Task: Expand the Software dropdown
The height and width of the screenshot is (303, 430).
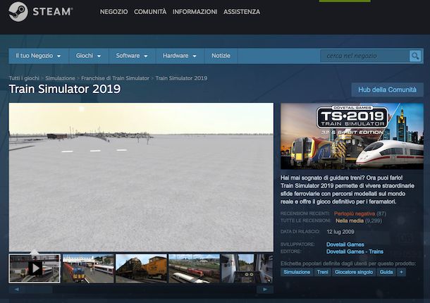Action: click(x=132, y=56)
